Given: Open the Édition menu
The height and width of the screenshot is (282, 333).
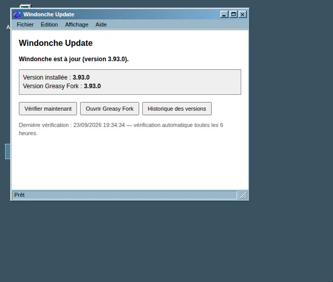Looking at the screenshot, I should (x=49, y=24).
